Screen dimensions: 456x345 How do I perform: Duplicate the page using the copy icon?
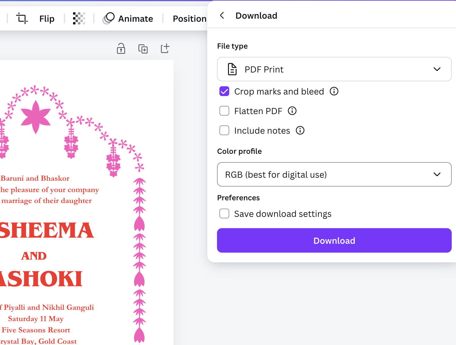pyautogui.click(x=143, y=49)
